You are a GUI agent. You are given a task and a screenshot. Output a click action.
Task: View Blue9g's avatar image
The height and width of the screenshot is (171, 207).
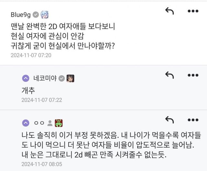[44, 15]
